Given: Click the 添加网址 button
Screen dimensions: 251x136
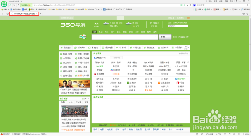Looking at the screenshot, I should pos(116,58).
